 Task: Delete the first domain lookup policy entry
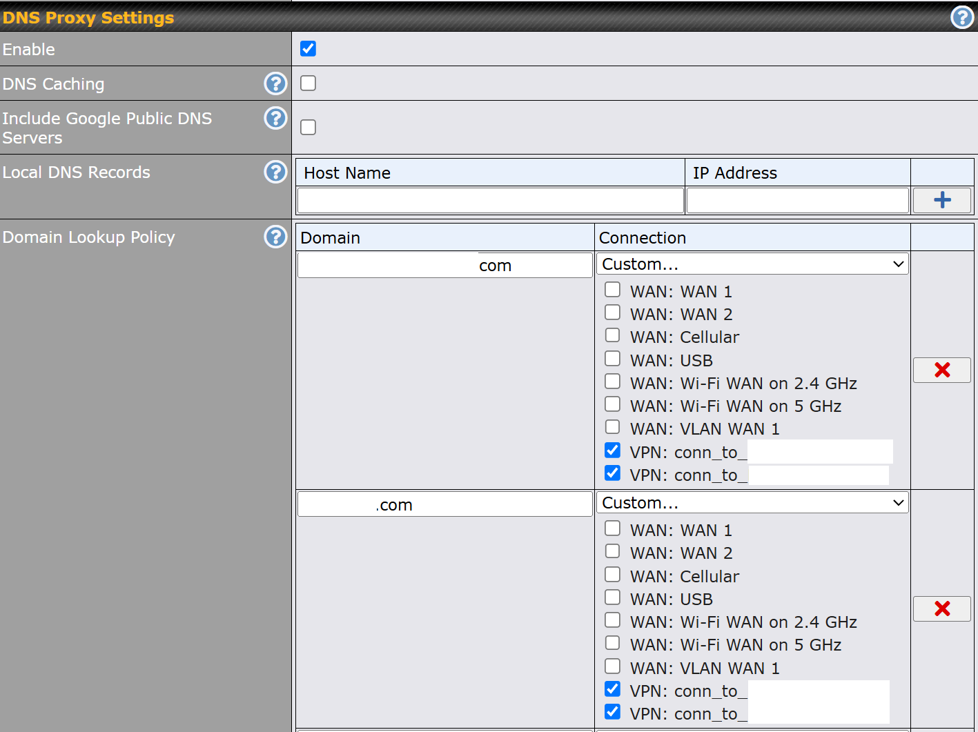point(942,370)
